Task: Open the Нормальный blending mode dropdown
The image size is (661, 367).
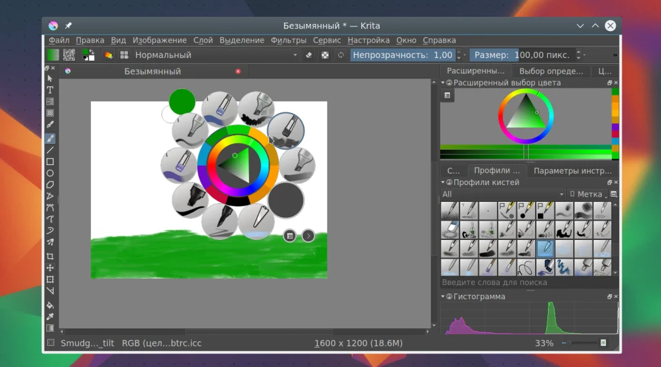Action: pyautogui.click(x=216, y=55)
